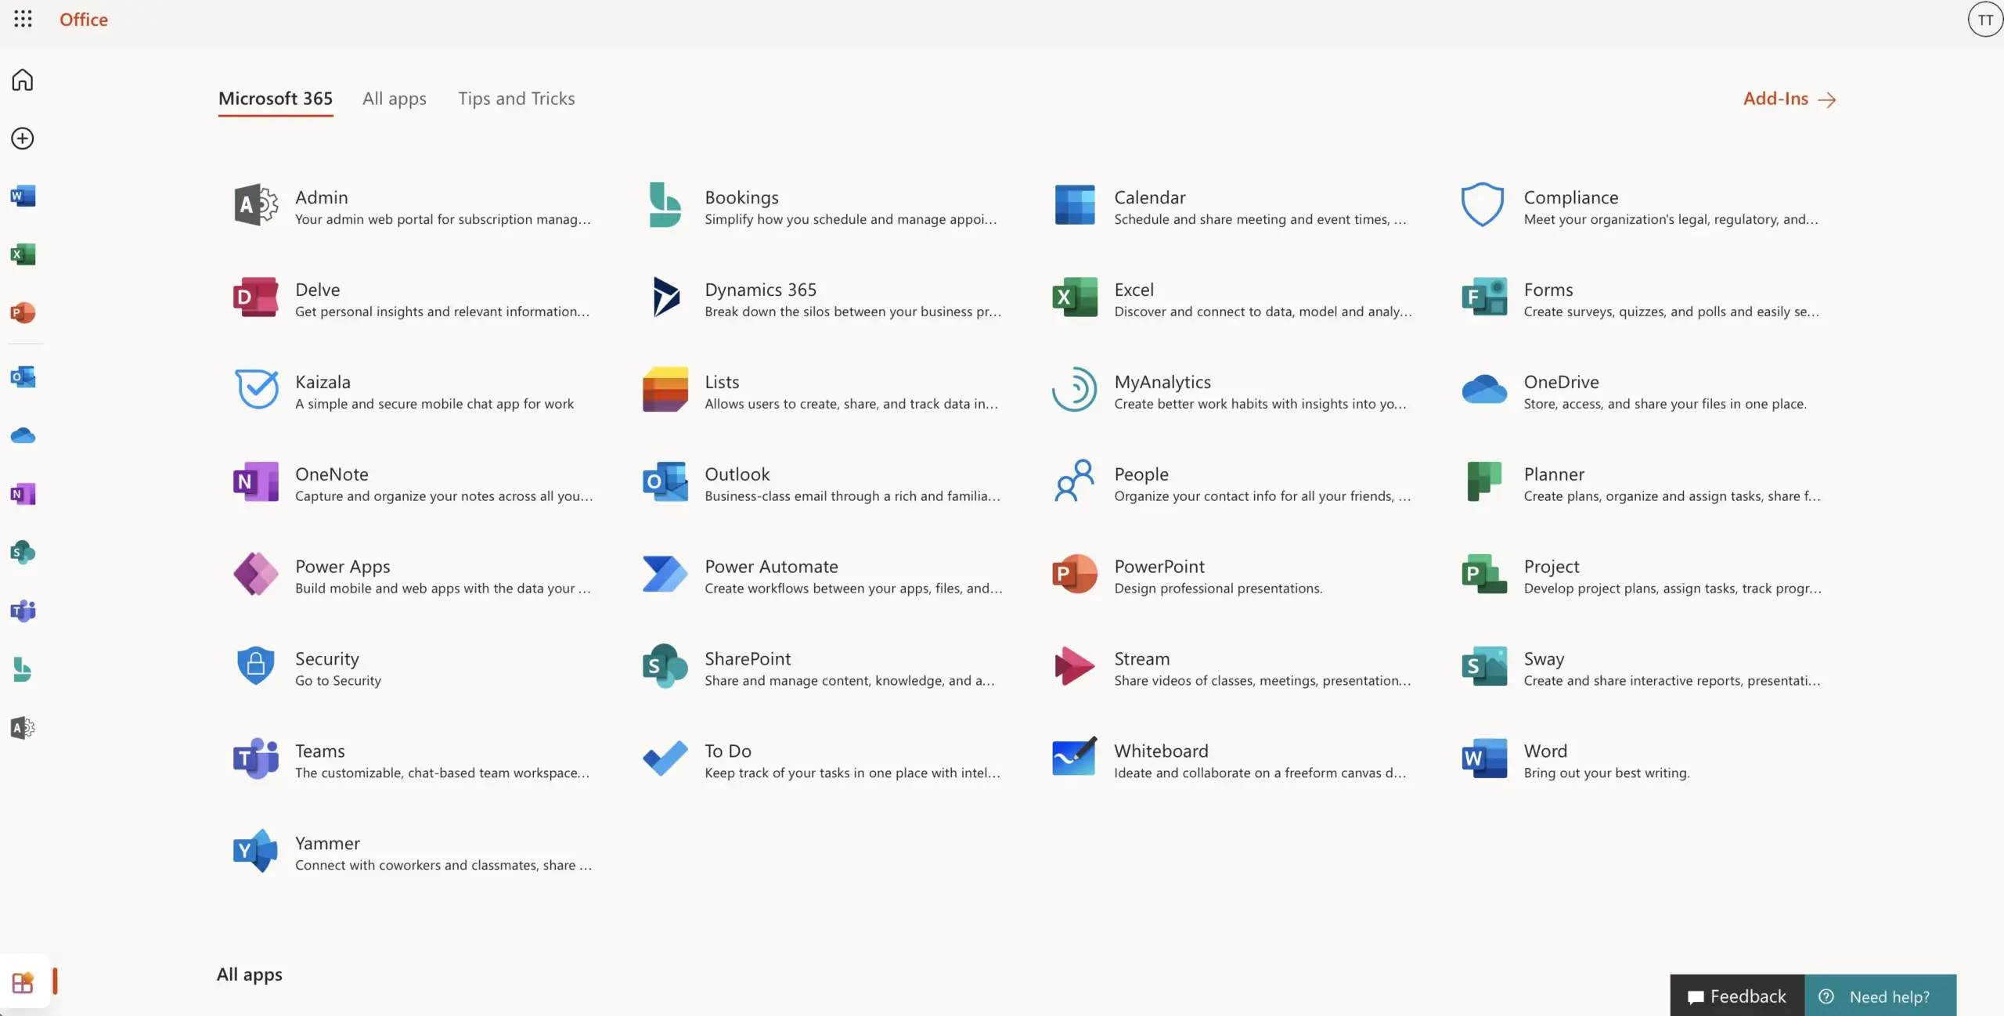This screenshot has width=2004, height=1016.
Task: Click the Power Automate icon
Action: point(665,574)
